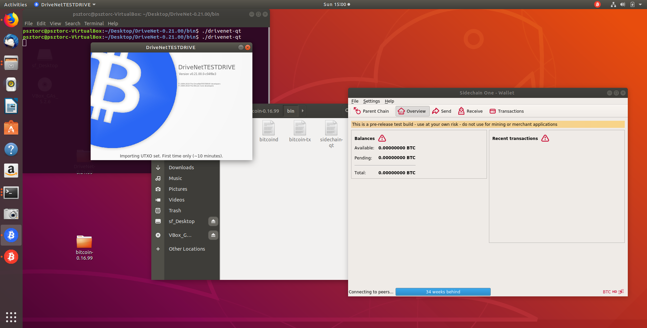Click the volume icon in top bar
647x328 pixels.
pos(623,4)
